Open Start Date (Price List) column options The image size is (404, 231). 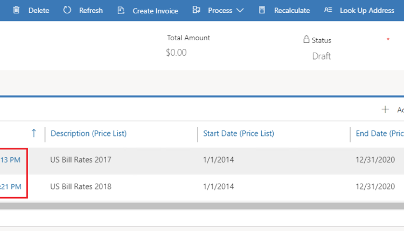tap(238, 133)
